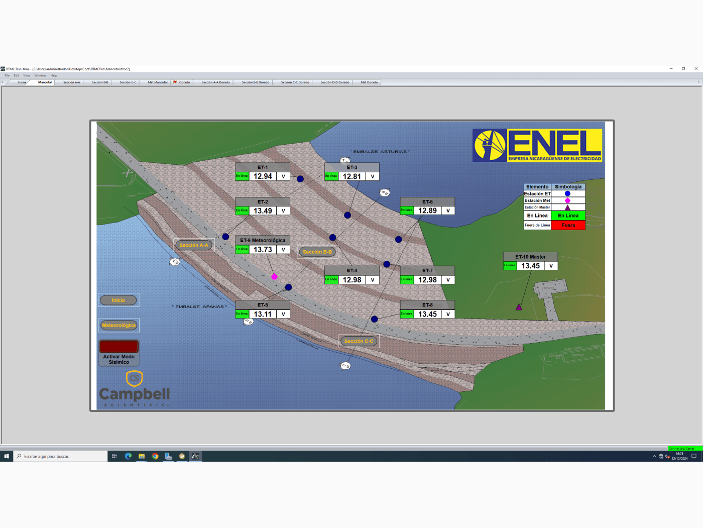Launch Google Chrome from the taskbar
703x528 pixels.
(155, 456)
